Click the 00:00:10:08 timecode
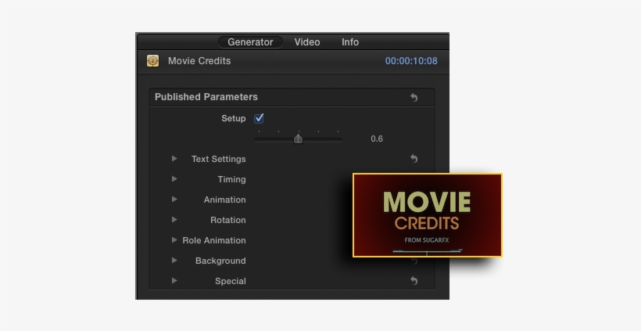Screen dimensions: 641x331 pos(411,61)
